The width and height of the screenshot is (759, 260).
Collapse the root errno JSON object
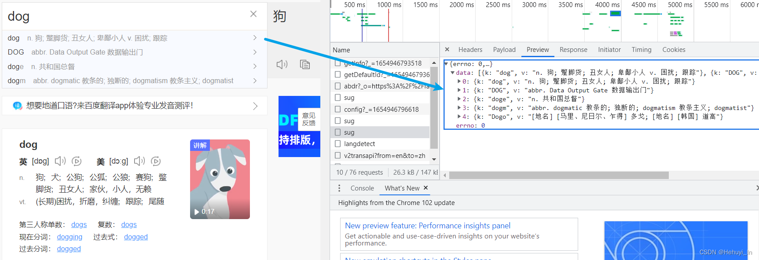coord(446,64)
